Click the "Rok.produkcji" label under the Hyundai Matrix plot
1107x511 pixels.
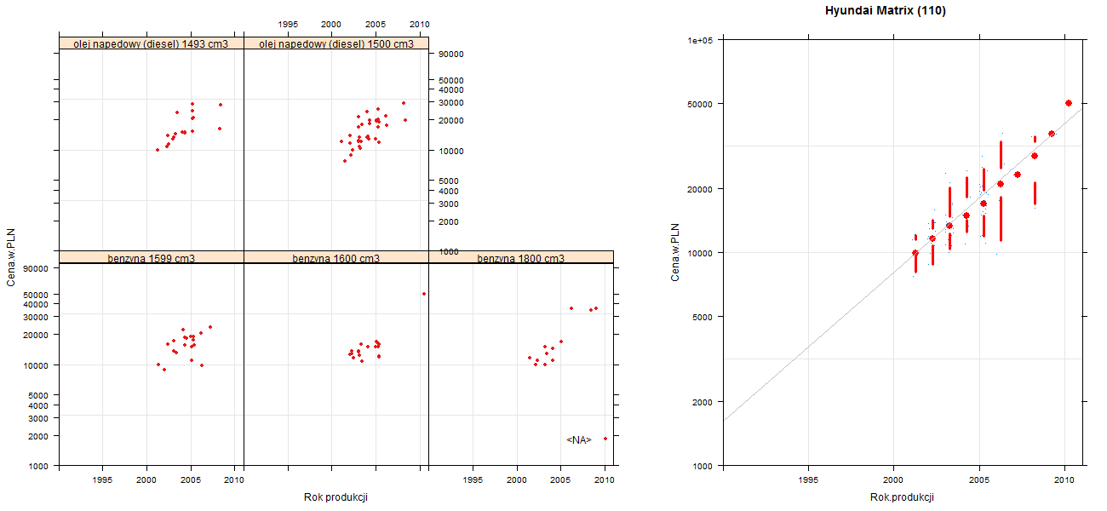click(902, 497)
